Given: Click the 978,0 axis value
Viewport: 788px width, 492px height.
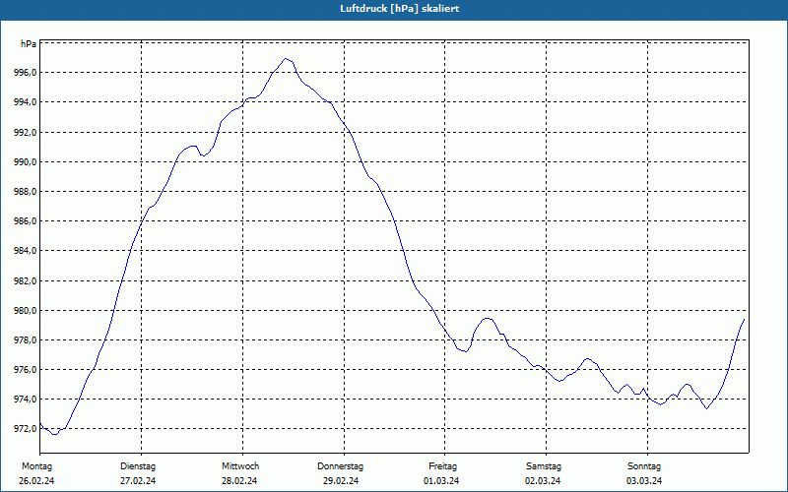Looking at the screenshot, I should (26, 340).
